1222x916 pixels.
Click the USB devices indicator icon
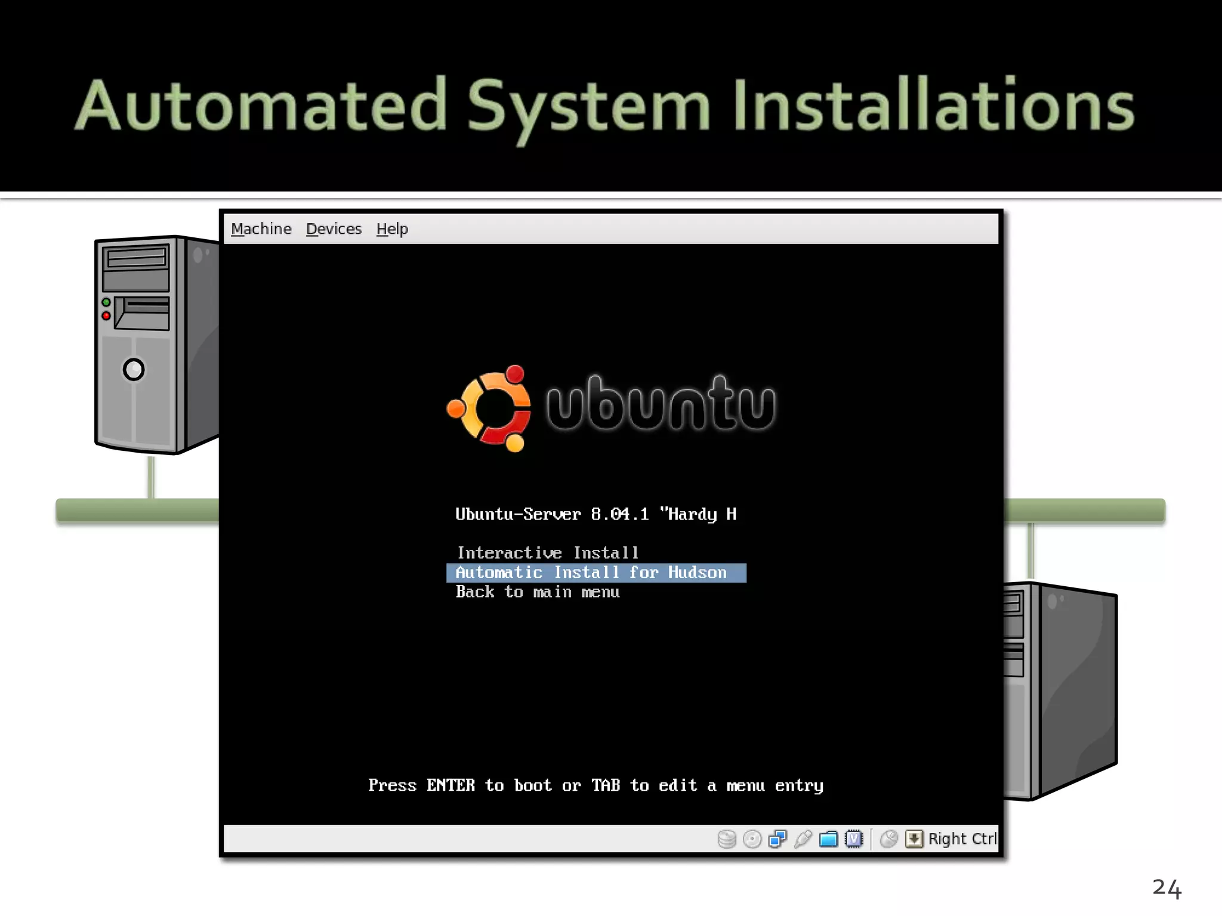click(x=803, y=839)
